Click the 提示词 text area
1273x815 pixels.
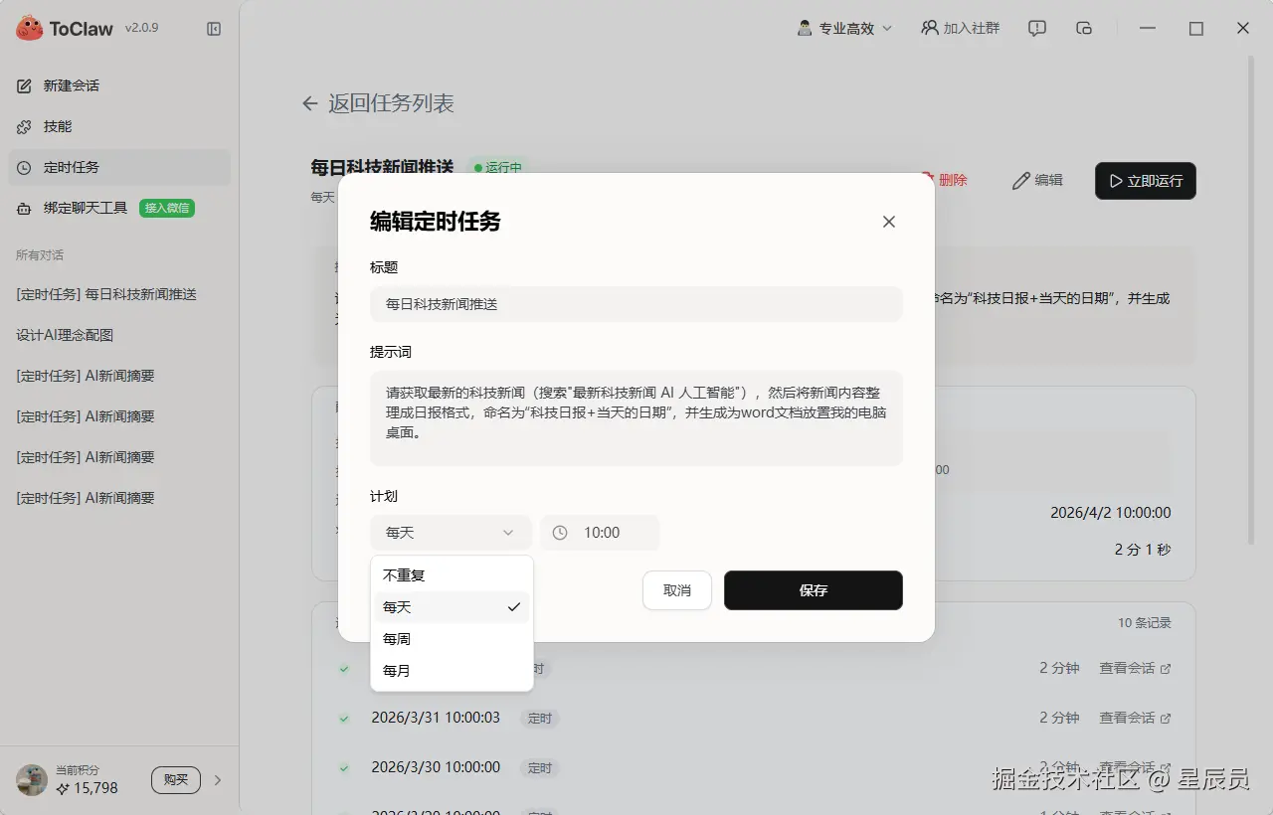click(636, 418)
